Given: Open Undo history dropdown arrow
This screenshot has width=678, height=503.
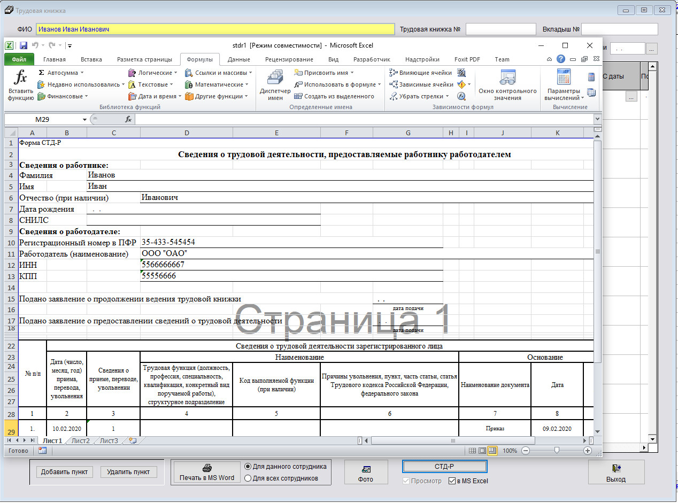Looking at the screenshot, I should pyautogui.click(x=43, y=45).
